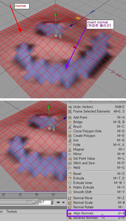Click the frame field stepper arrows
Image resolution: width=126 pixels, height=221 pixels.
pos(52,202)
